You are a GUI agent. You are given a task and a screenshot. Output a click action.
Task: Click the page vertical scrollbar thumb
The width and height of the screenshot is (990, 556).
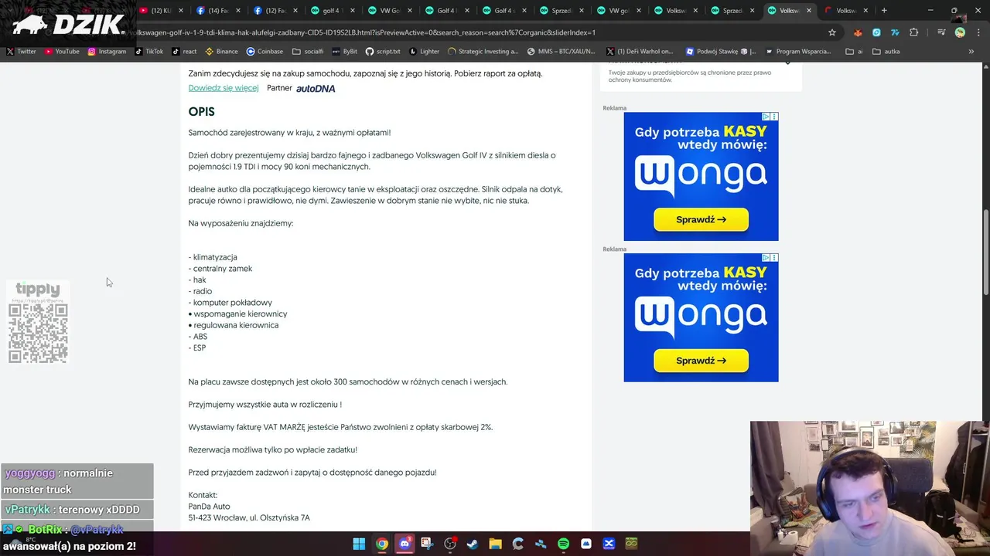(985, 252)
